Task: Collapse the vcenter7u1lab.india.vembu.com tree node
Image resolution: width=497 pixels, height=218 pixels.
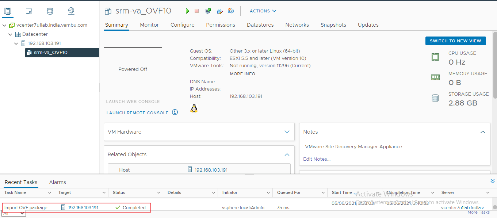Action: [4, 25]
